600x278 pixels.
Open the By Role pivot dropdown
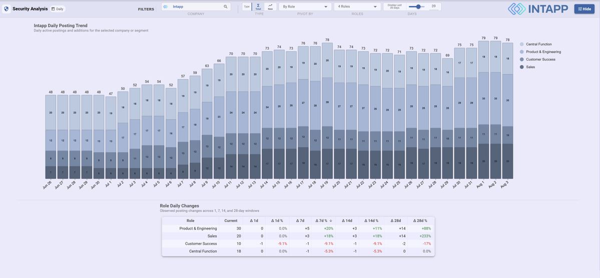click(305, 6)
